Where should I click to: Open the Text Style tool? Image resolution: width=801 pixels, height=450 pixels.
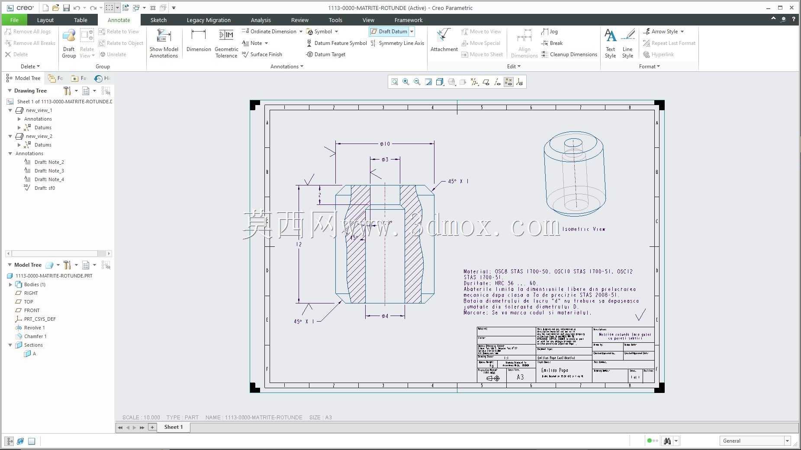click(x=610, y=43)
